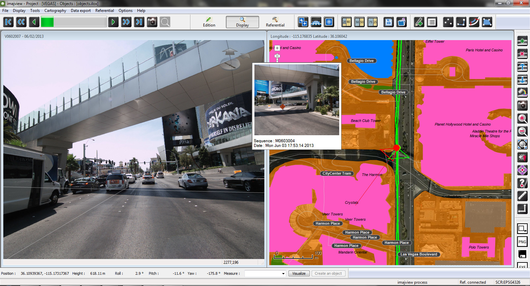
Task: Jump to the last image of sequence
Action: click(x=139, y=22)
